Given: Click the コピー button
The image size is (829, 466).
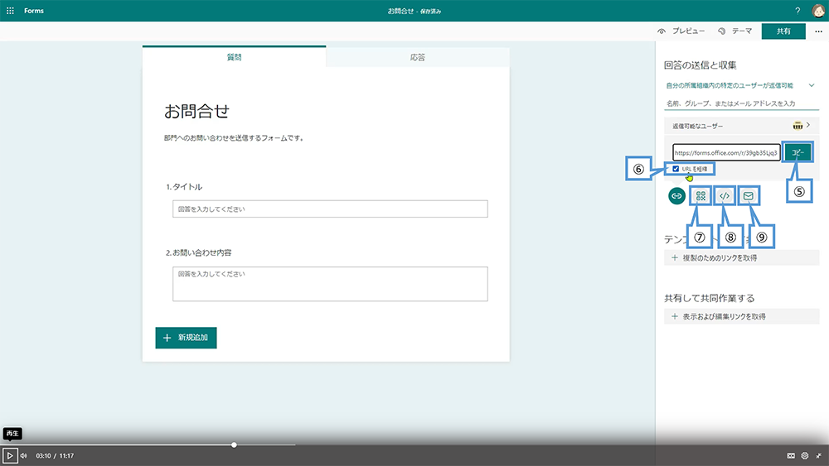Looking at the screenshot, I should 797,152.
